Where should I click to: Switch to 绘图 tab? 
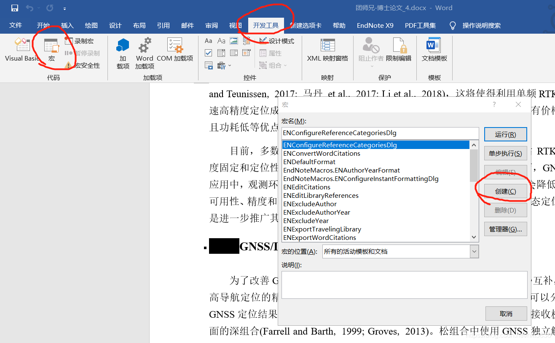pyautogui.click(x=91, y=26)
